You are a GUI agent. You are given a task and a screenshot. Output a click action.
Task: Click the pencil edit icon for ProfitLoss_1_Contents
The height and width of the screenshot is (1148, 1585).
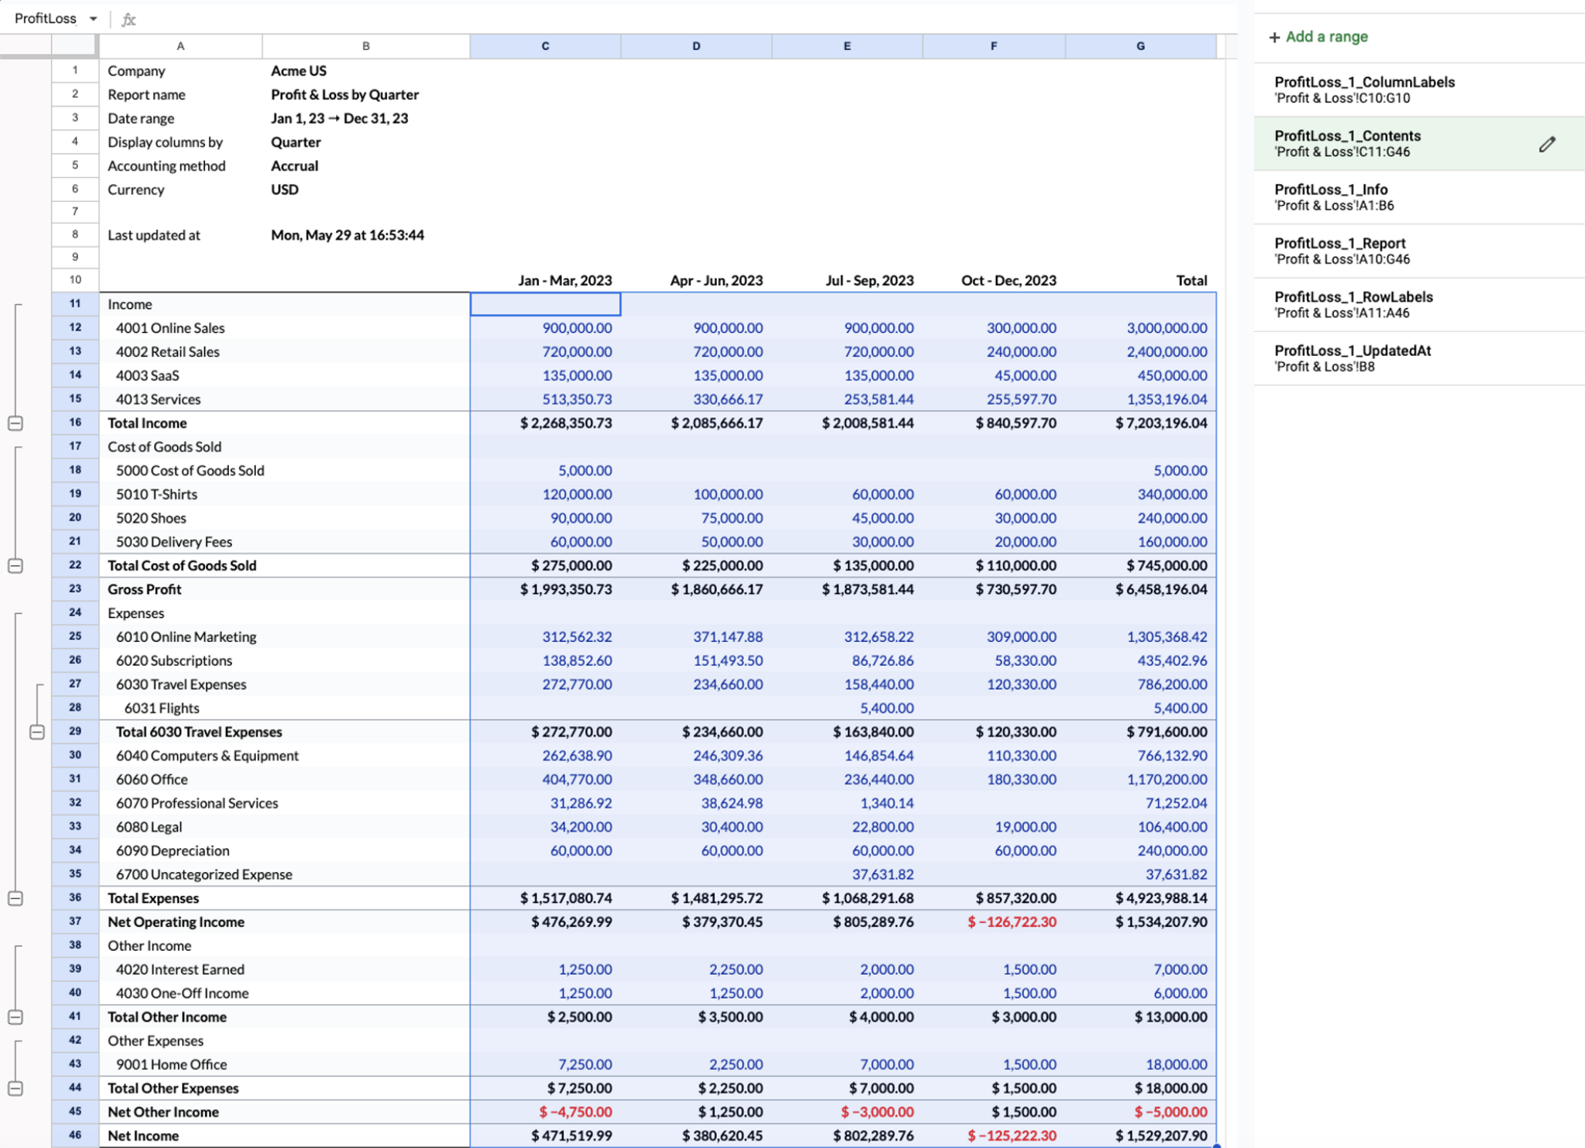click(x=1546, y=144)
